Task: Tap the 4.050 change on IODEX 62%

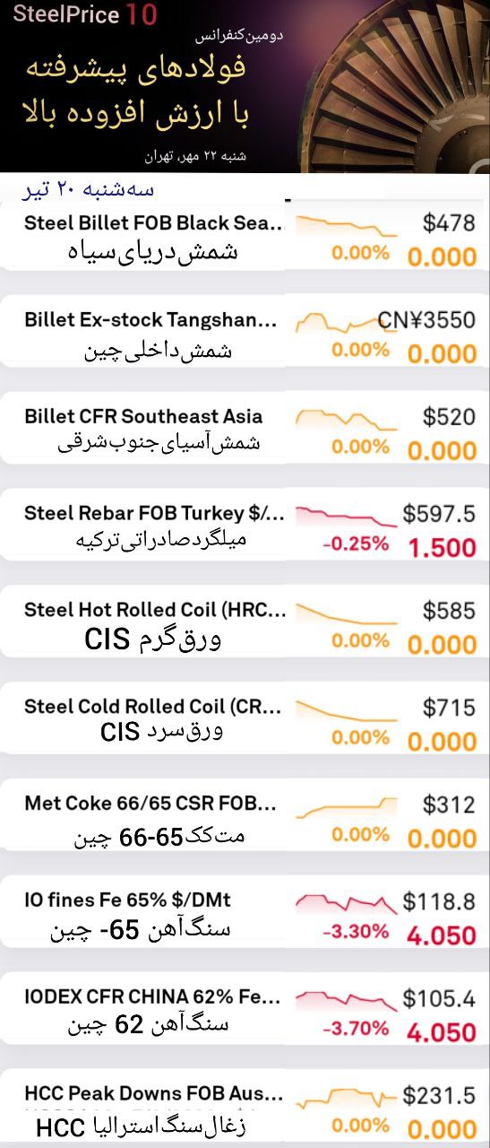Action: [442, 1031]
